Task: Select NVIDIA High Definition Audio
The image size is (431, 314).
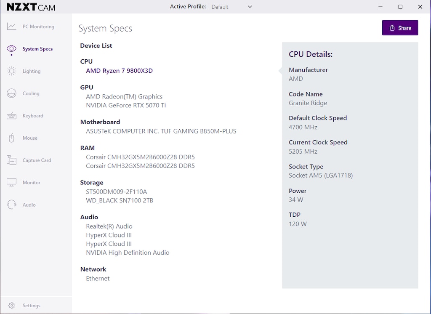Action: tap(128, 253)
